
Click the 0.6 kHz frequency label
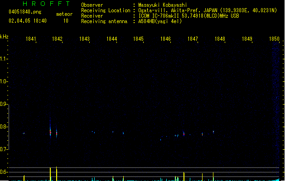coord(4,172)
